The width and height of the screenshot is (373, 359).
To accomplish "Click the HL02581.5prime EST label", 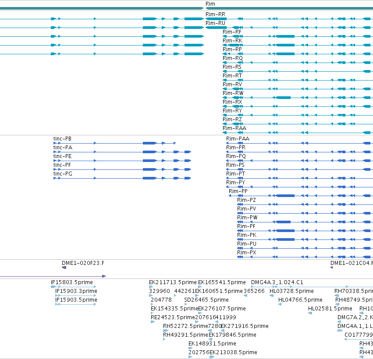I will point(330,309).
